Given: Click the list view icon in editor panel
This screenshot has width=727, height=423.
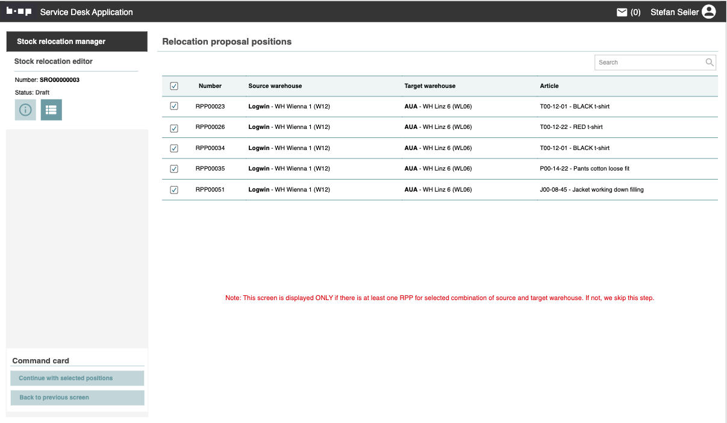Looking at the screenshot, I should (x=51, y=110).
